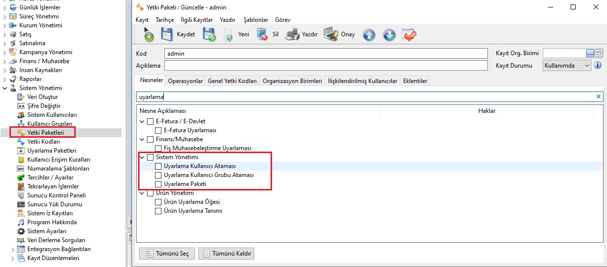Image resolution: width=607 pixels, height=267 pixels.
Task: Click the Açıklama text field
Action: click(325, 66)
